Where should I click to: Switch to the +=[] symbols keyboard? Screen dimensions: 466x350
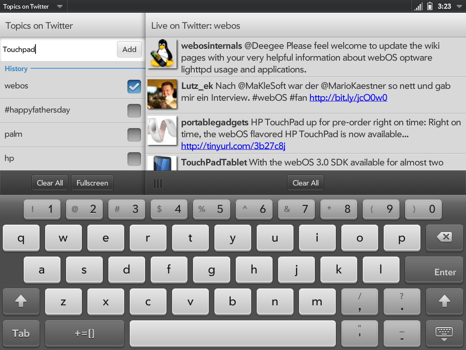pos(84,333)
